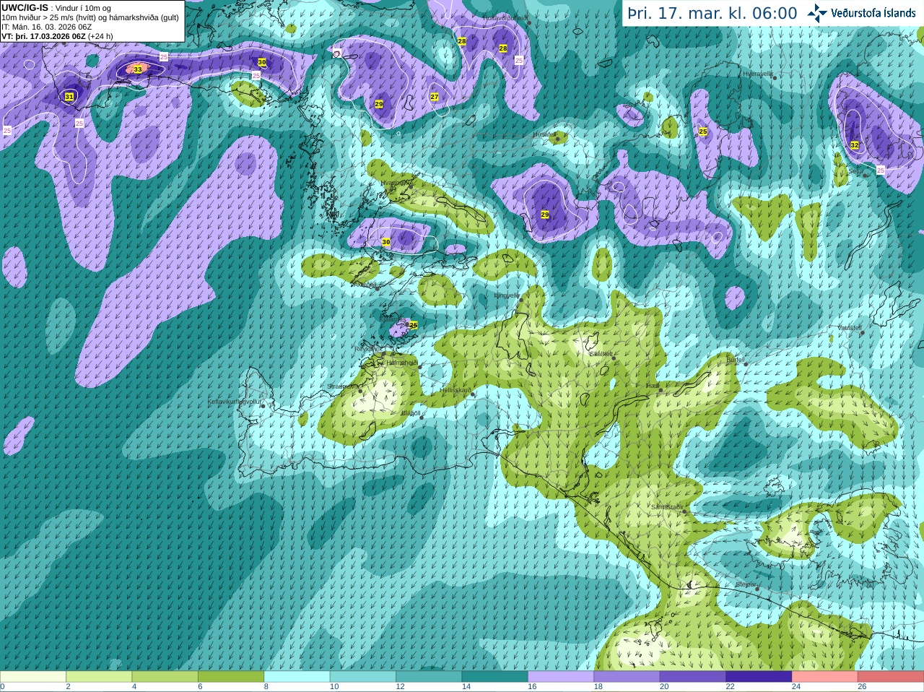Select the Húsafell station label
This screenshot has width=924, height=692.
click(544, 134)
